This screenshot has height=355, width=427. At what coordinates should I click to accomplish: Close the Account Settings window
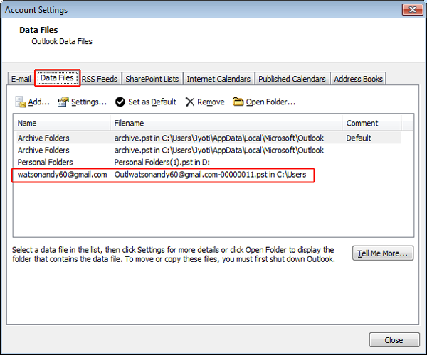click(412, 10)
